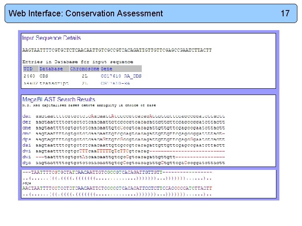Click the Chromosome column header

[85, 69]
